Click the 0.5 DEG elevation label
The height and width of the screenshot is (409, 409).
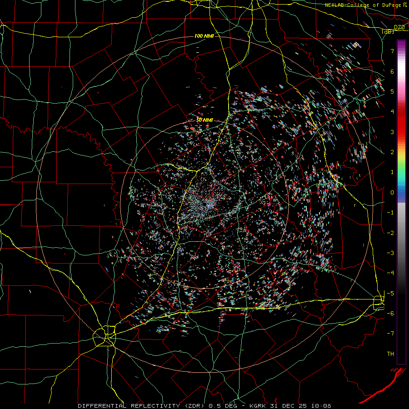pyautogui.click(x=224, y=406)
